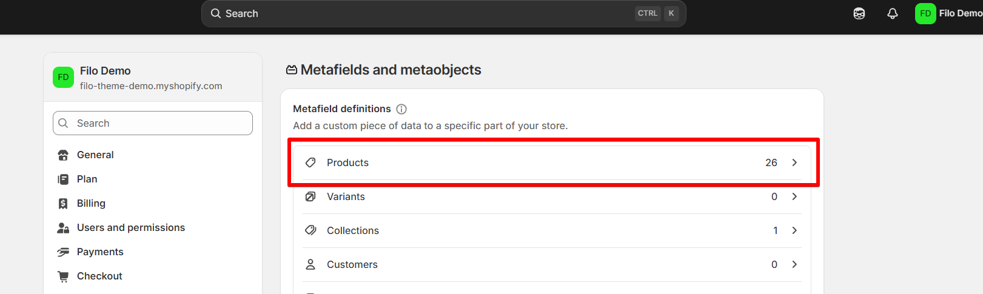983x294 pixels.
Task: Click the settings sidebar Search field
Action: click(161, 123)
